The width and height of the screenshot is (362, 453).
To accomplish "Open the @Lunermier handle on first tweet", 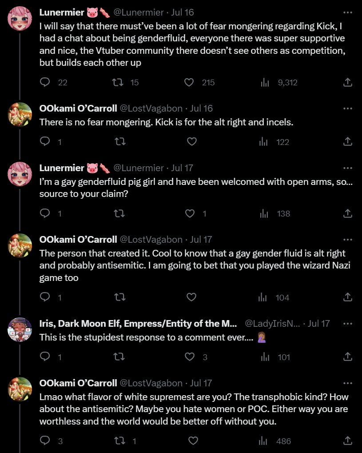I will 139,12.
